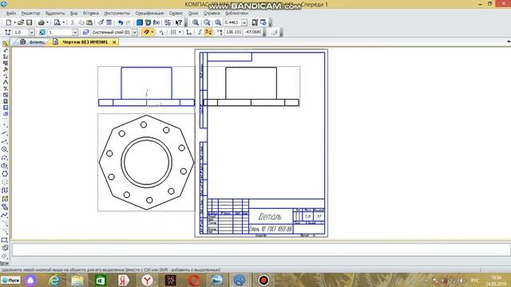This screenshot has width=511, height=287.
Task: Click the Paste icon
Action: 89,22
